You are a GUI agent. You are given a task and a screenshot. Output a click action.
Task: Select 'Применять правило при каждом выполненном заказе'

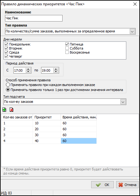tap(8, 85)
